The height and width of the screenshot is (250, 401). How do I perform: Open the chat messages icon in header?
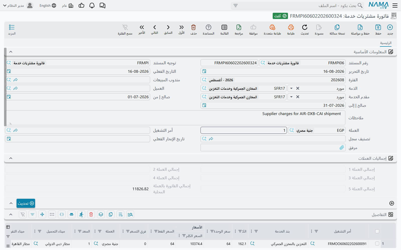point(103,5)
